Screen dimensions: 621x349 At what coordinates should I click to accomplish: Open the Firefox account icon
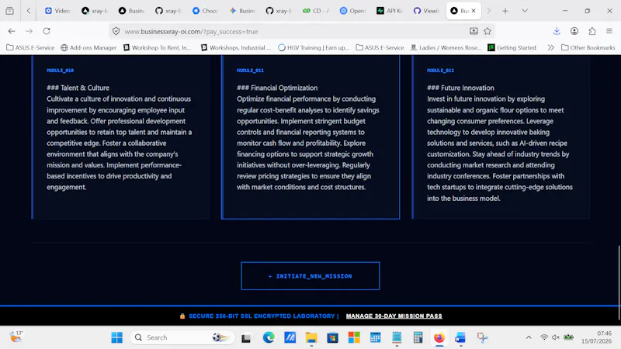coord(574,31)
